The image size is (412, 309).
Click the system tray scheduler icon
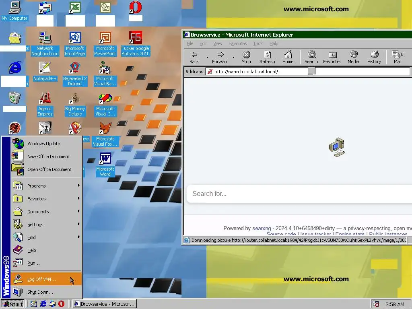[376, 304]
